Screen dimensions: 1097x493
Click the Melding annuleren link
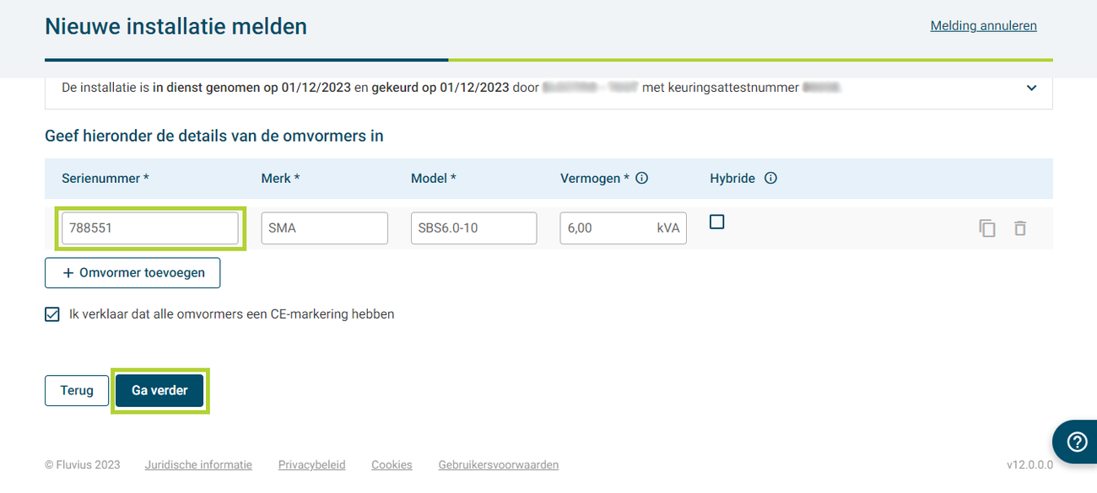983,26
